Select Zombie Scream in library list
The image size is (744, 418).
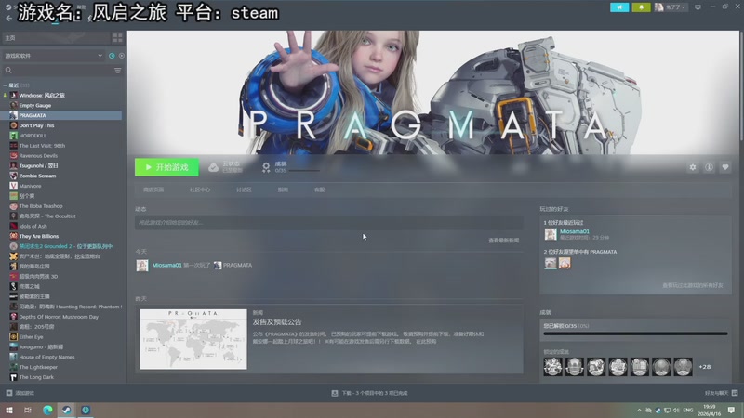[x=37, y=176]
